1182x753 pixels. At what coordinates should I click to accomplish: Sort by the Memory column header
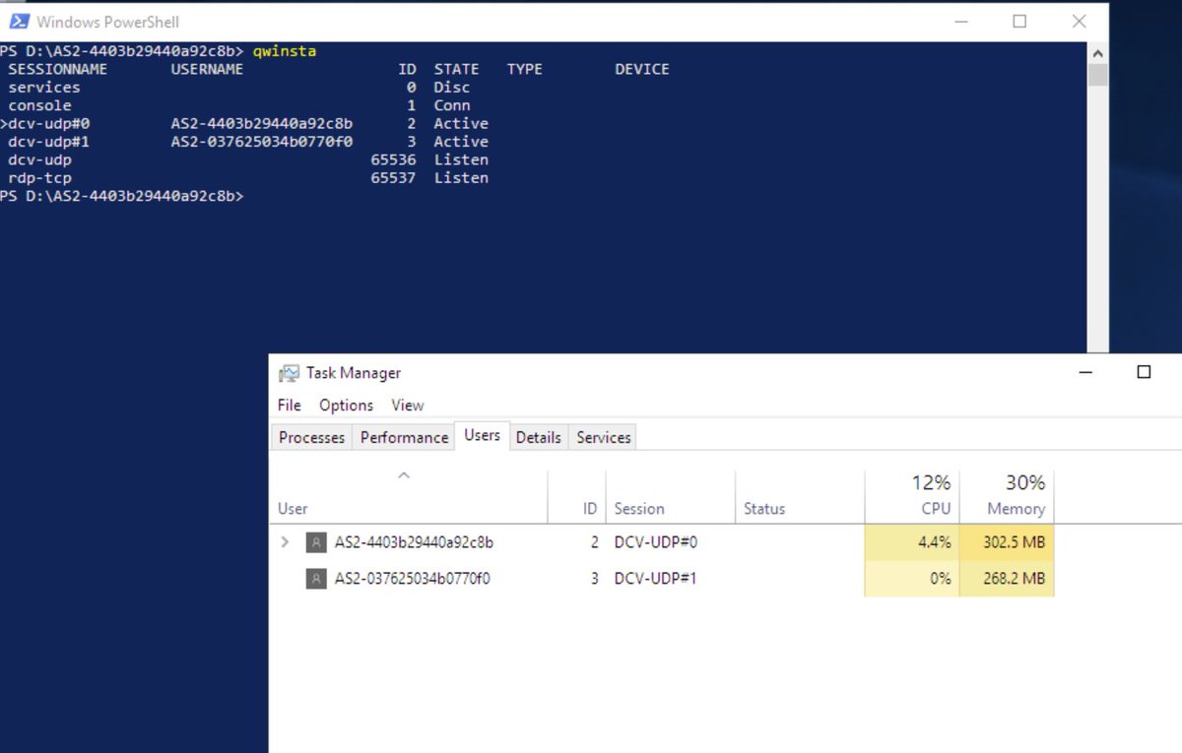click(1006, 496)
